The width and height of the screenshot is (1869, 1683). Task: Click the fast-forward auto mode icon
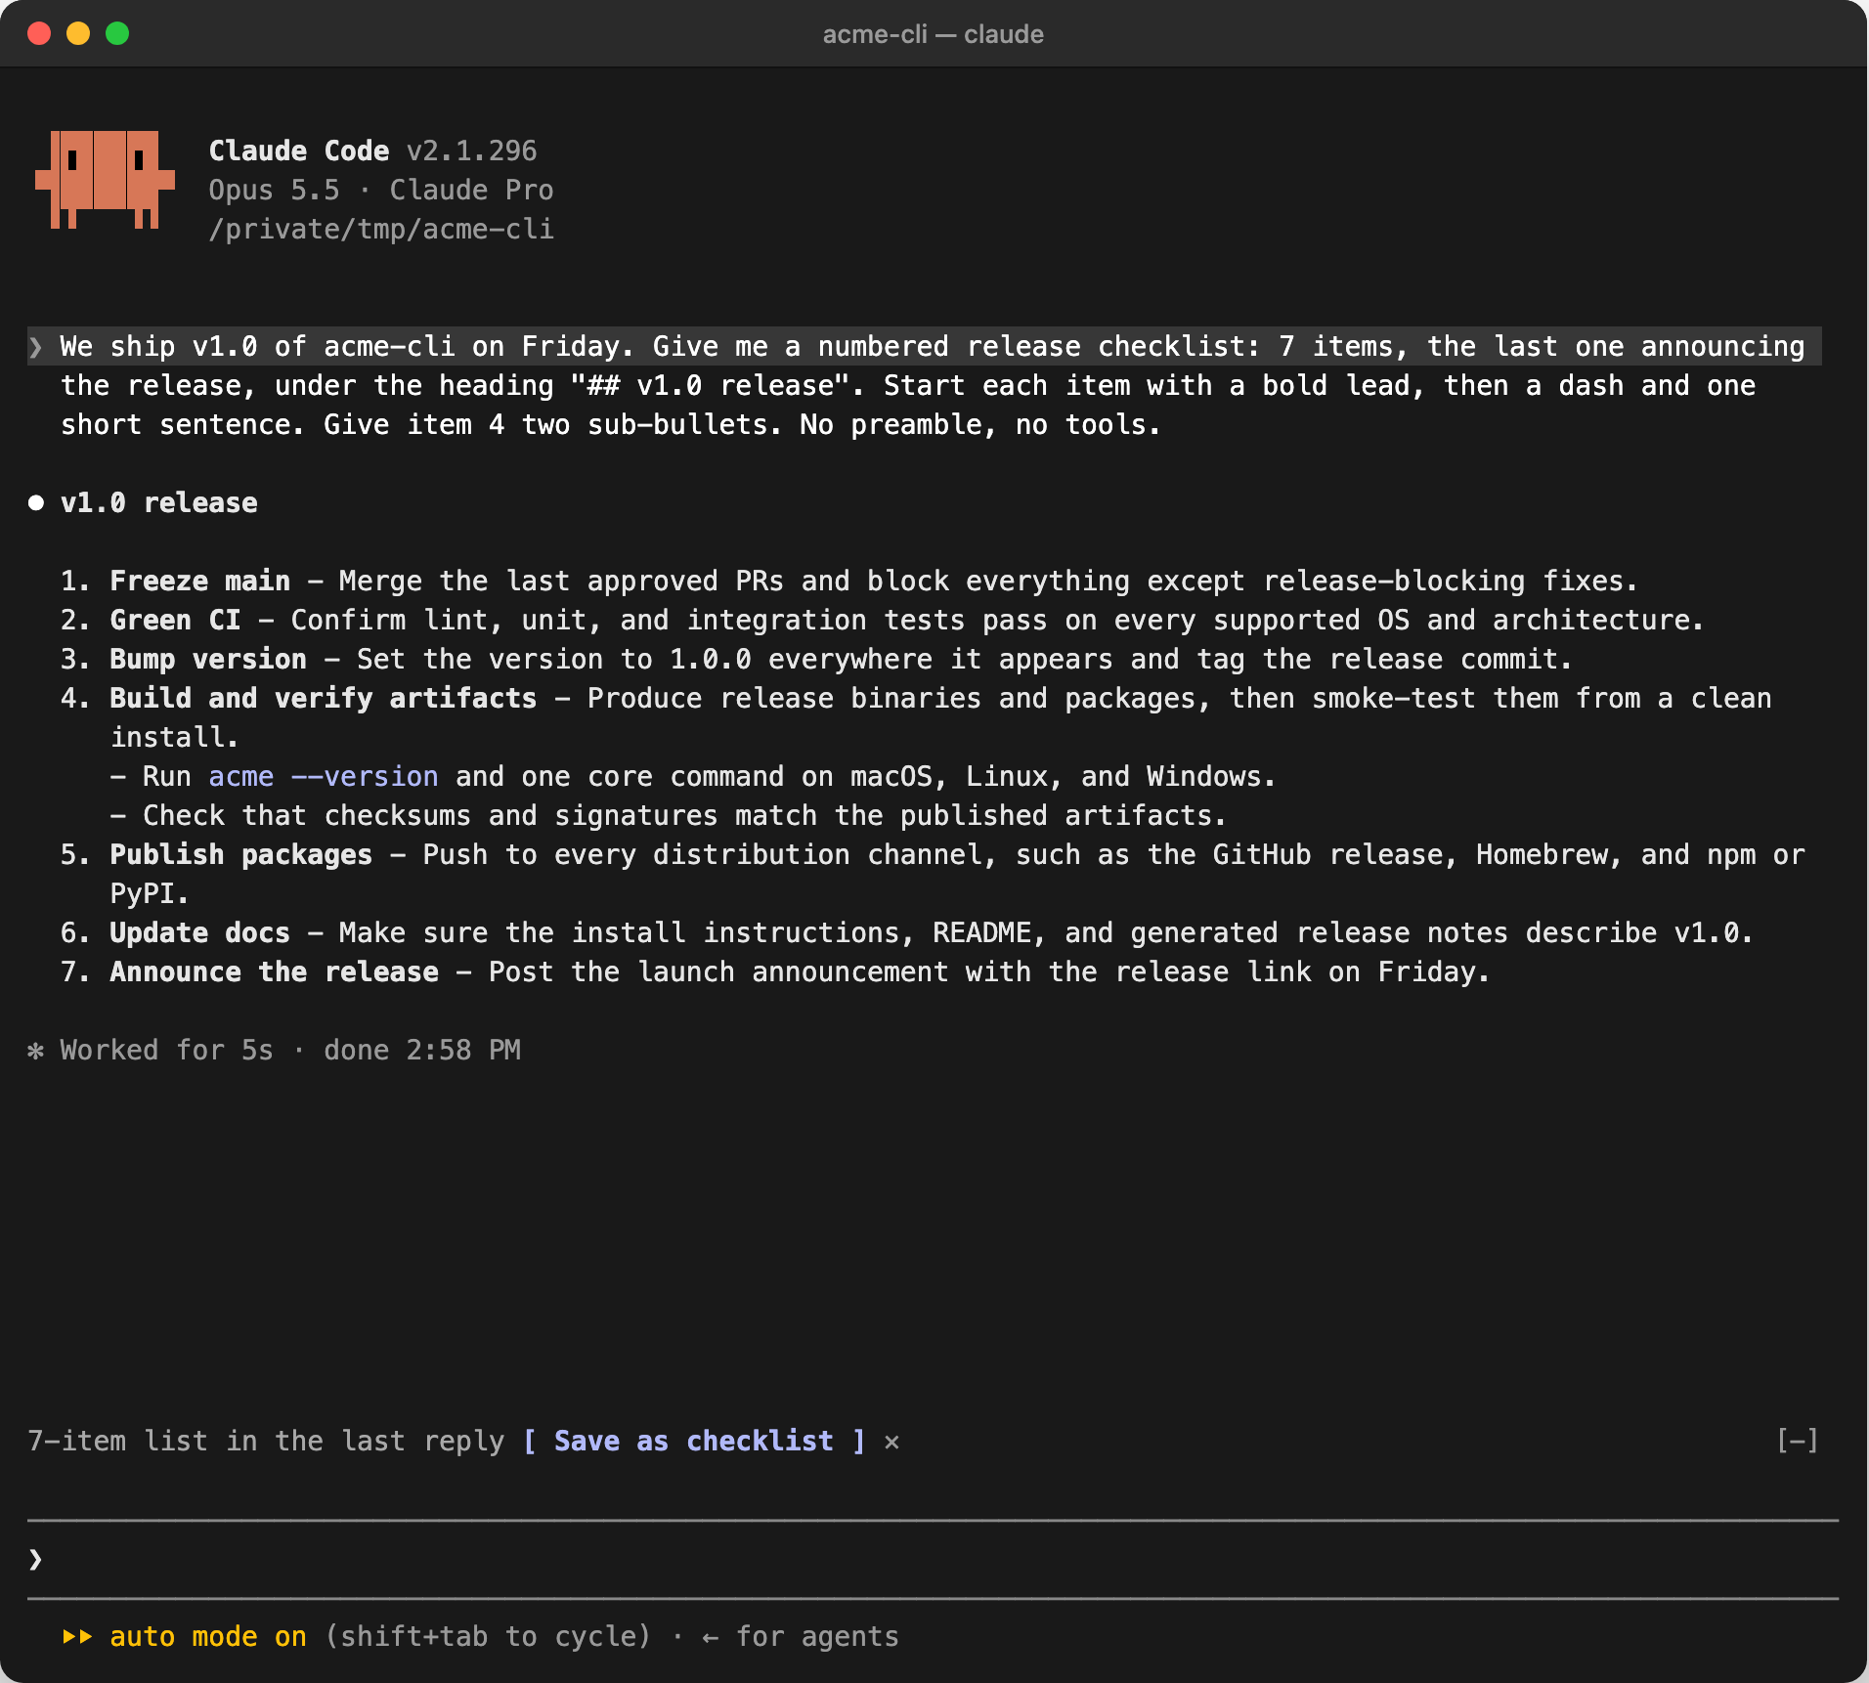[x=77, y=1636]
